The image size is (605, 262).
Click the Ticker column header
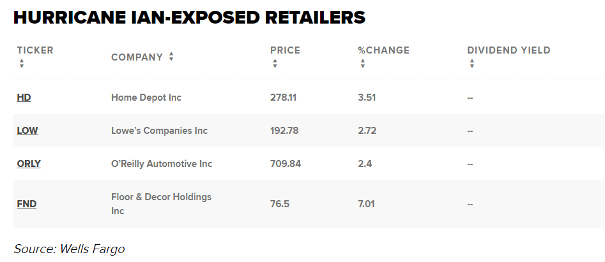tap(35, 50)
